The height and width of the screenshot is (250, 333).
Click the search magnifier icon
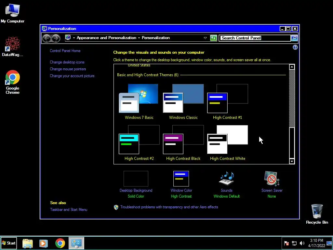[294, 38]
